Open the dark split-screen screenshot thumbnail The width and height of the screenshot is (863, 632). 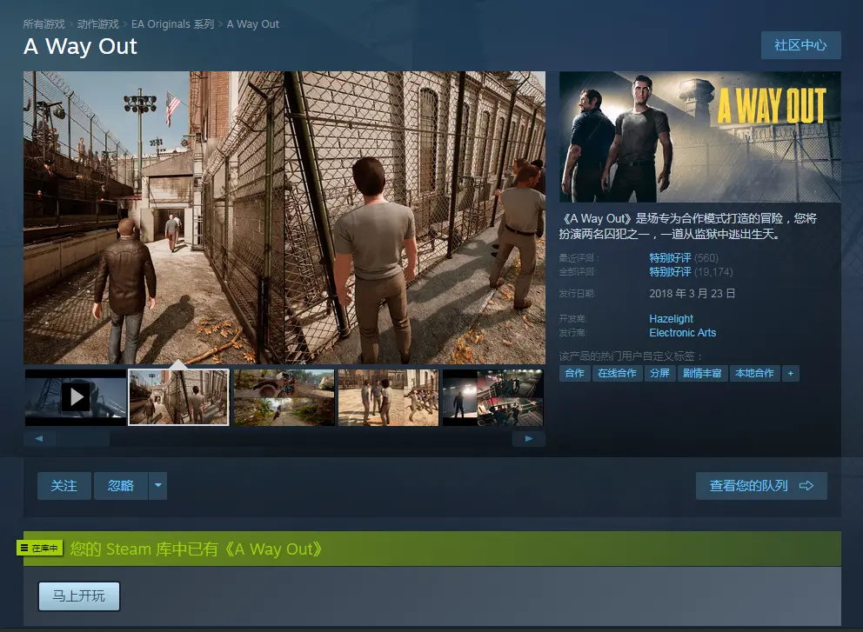[493, 397]
